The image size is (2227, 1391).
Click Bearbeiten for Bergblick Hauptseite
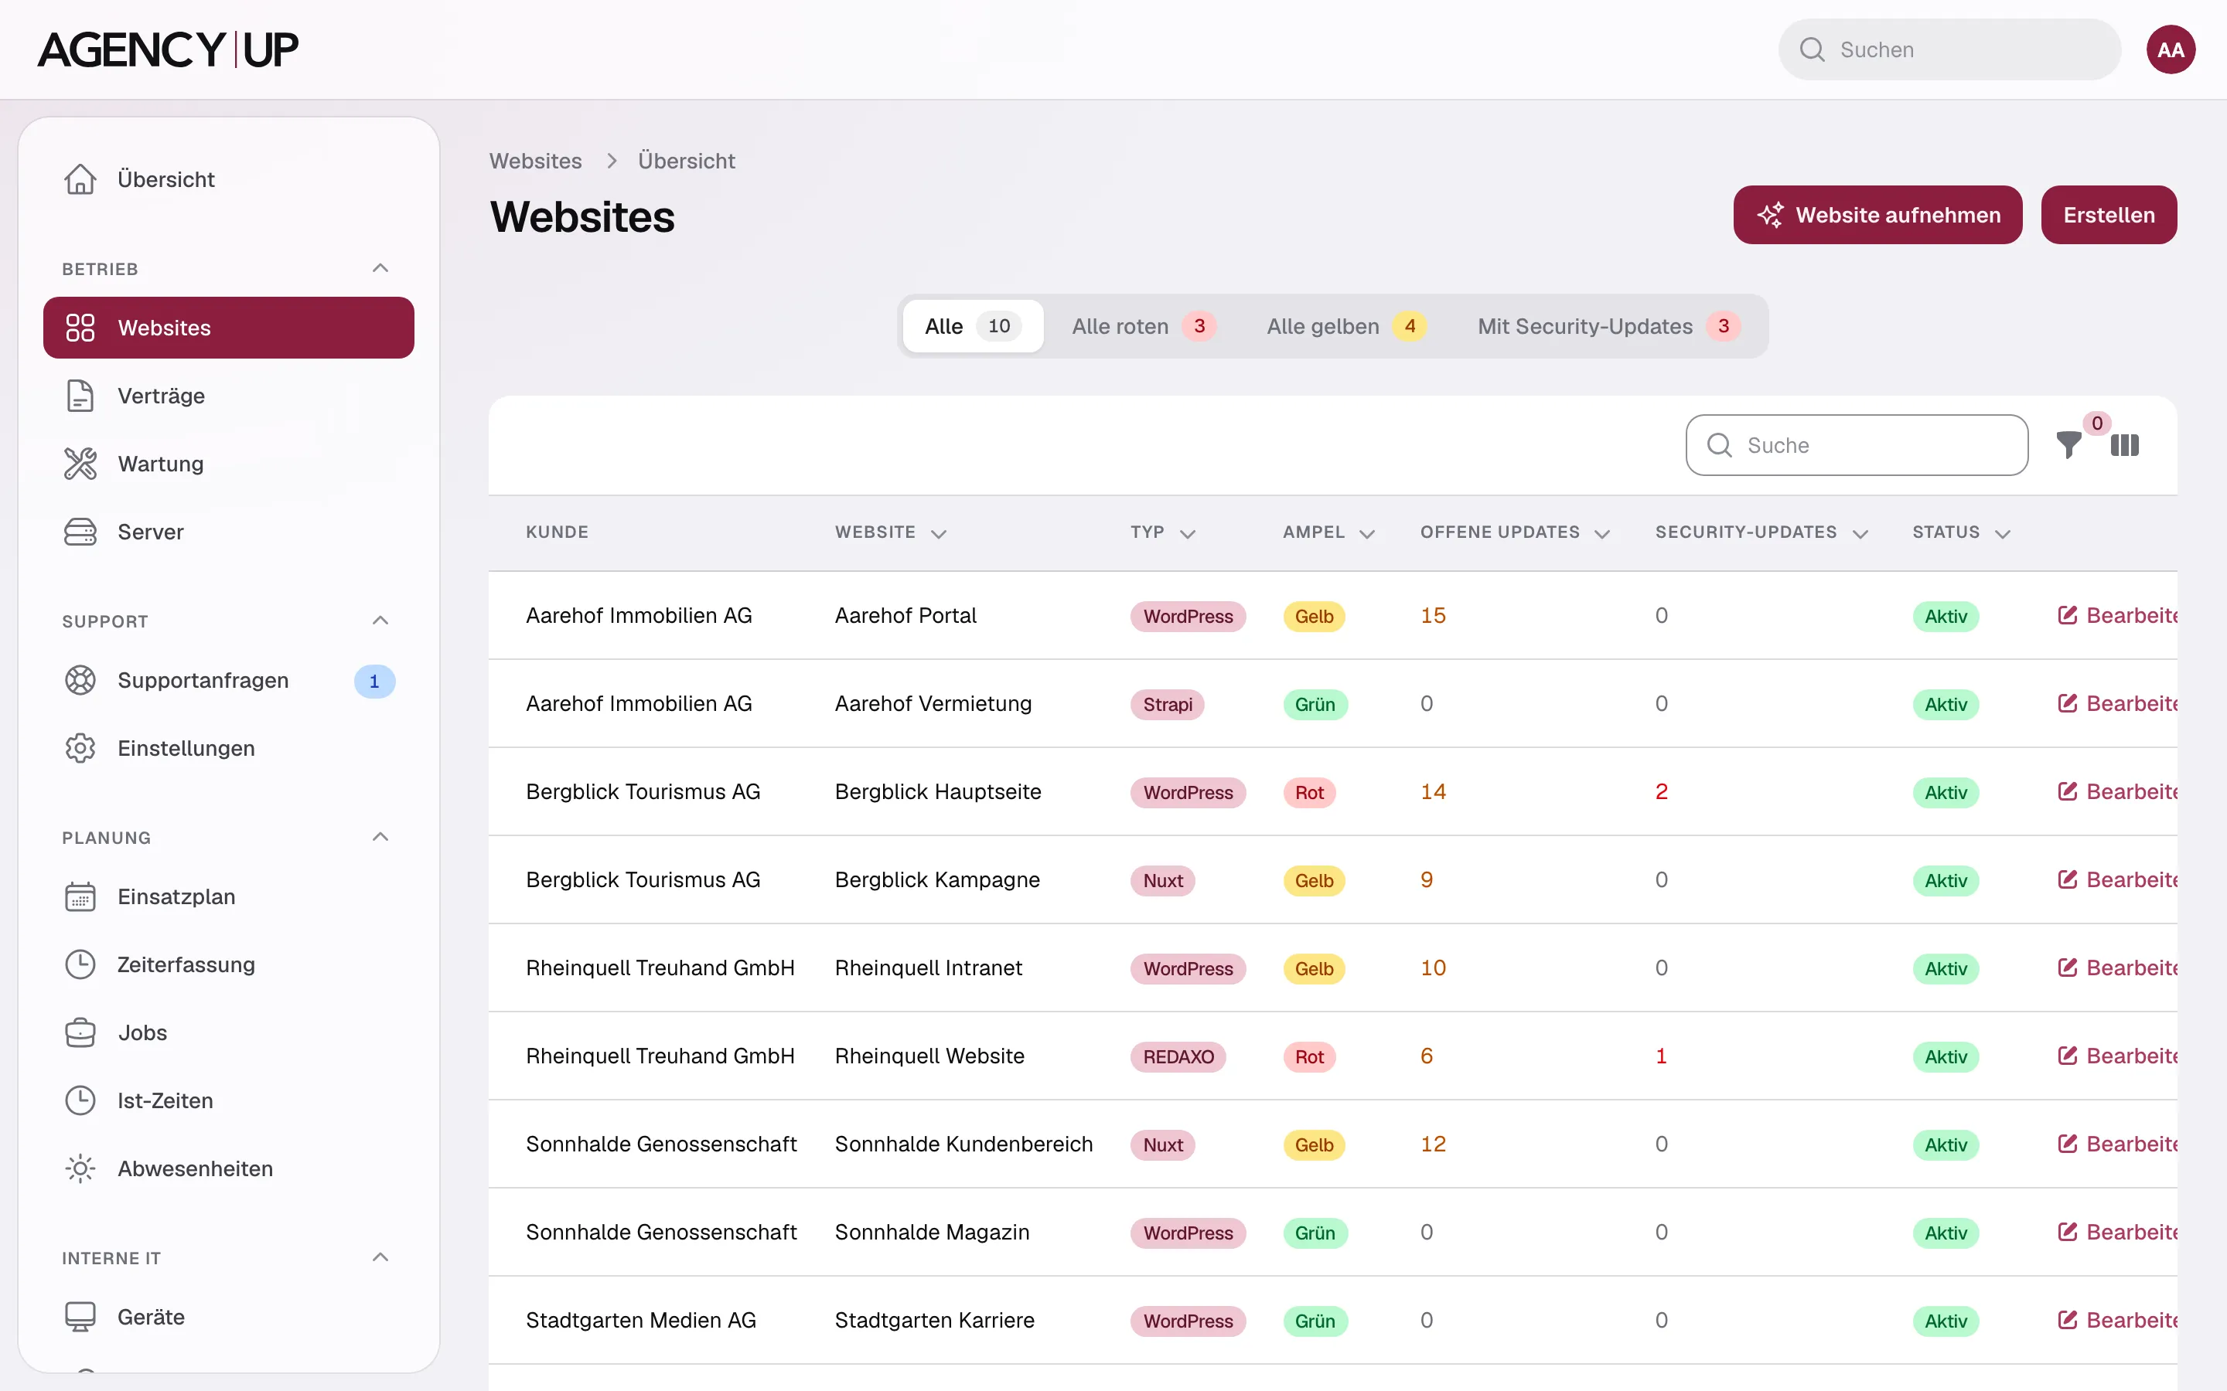coord(2116,792)
